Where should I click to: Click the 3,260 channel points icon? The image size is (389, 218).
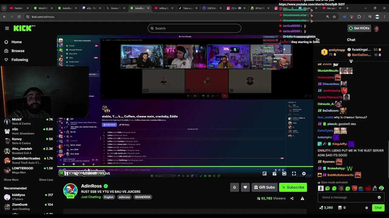pyautogui.click(x=321, y=208)
